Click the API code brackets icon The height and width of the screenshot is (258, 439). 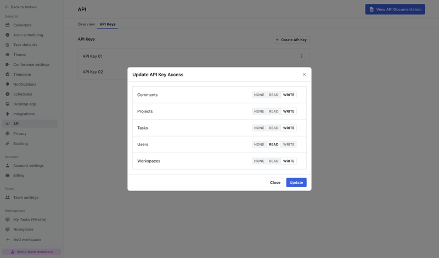point(8,124)
